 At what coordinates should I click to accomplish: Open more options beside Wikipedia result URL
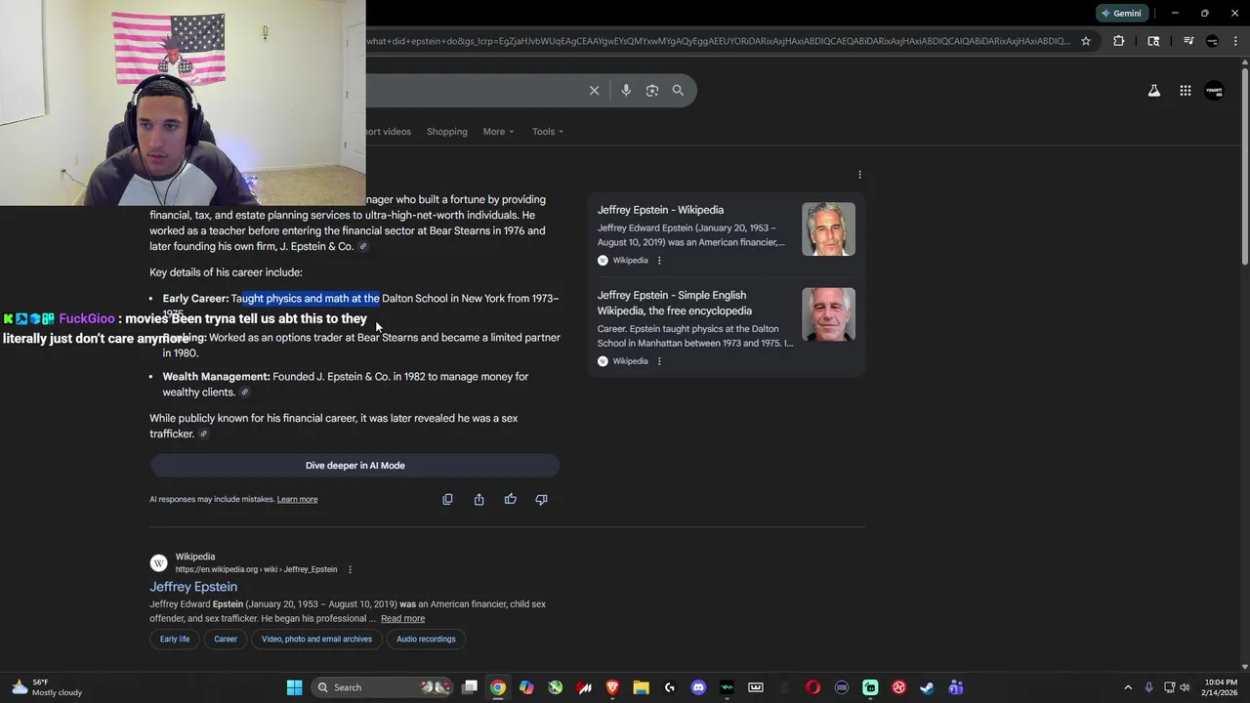click(350, 569)
